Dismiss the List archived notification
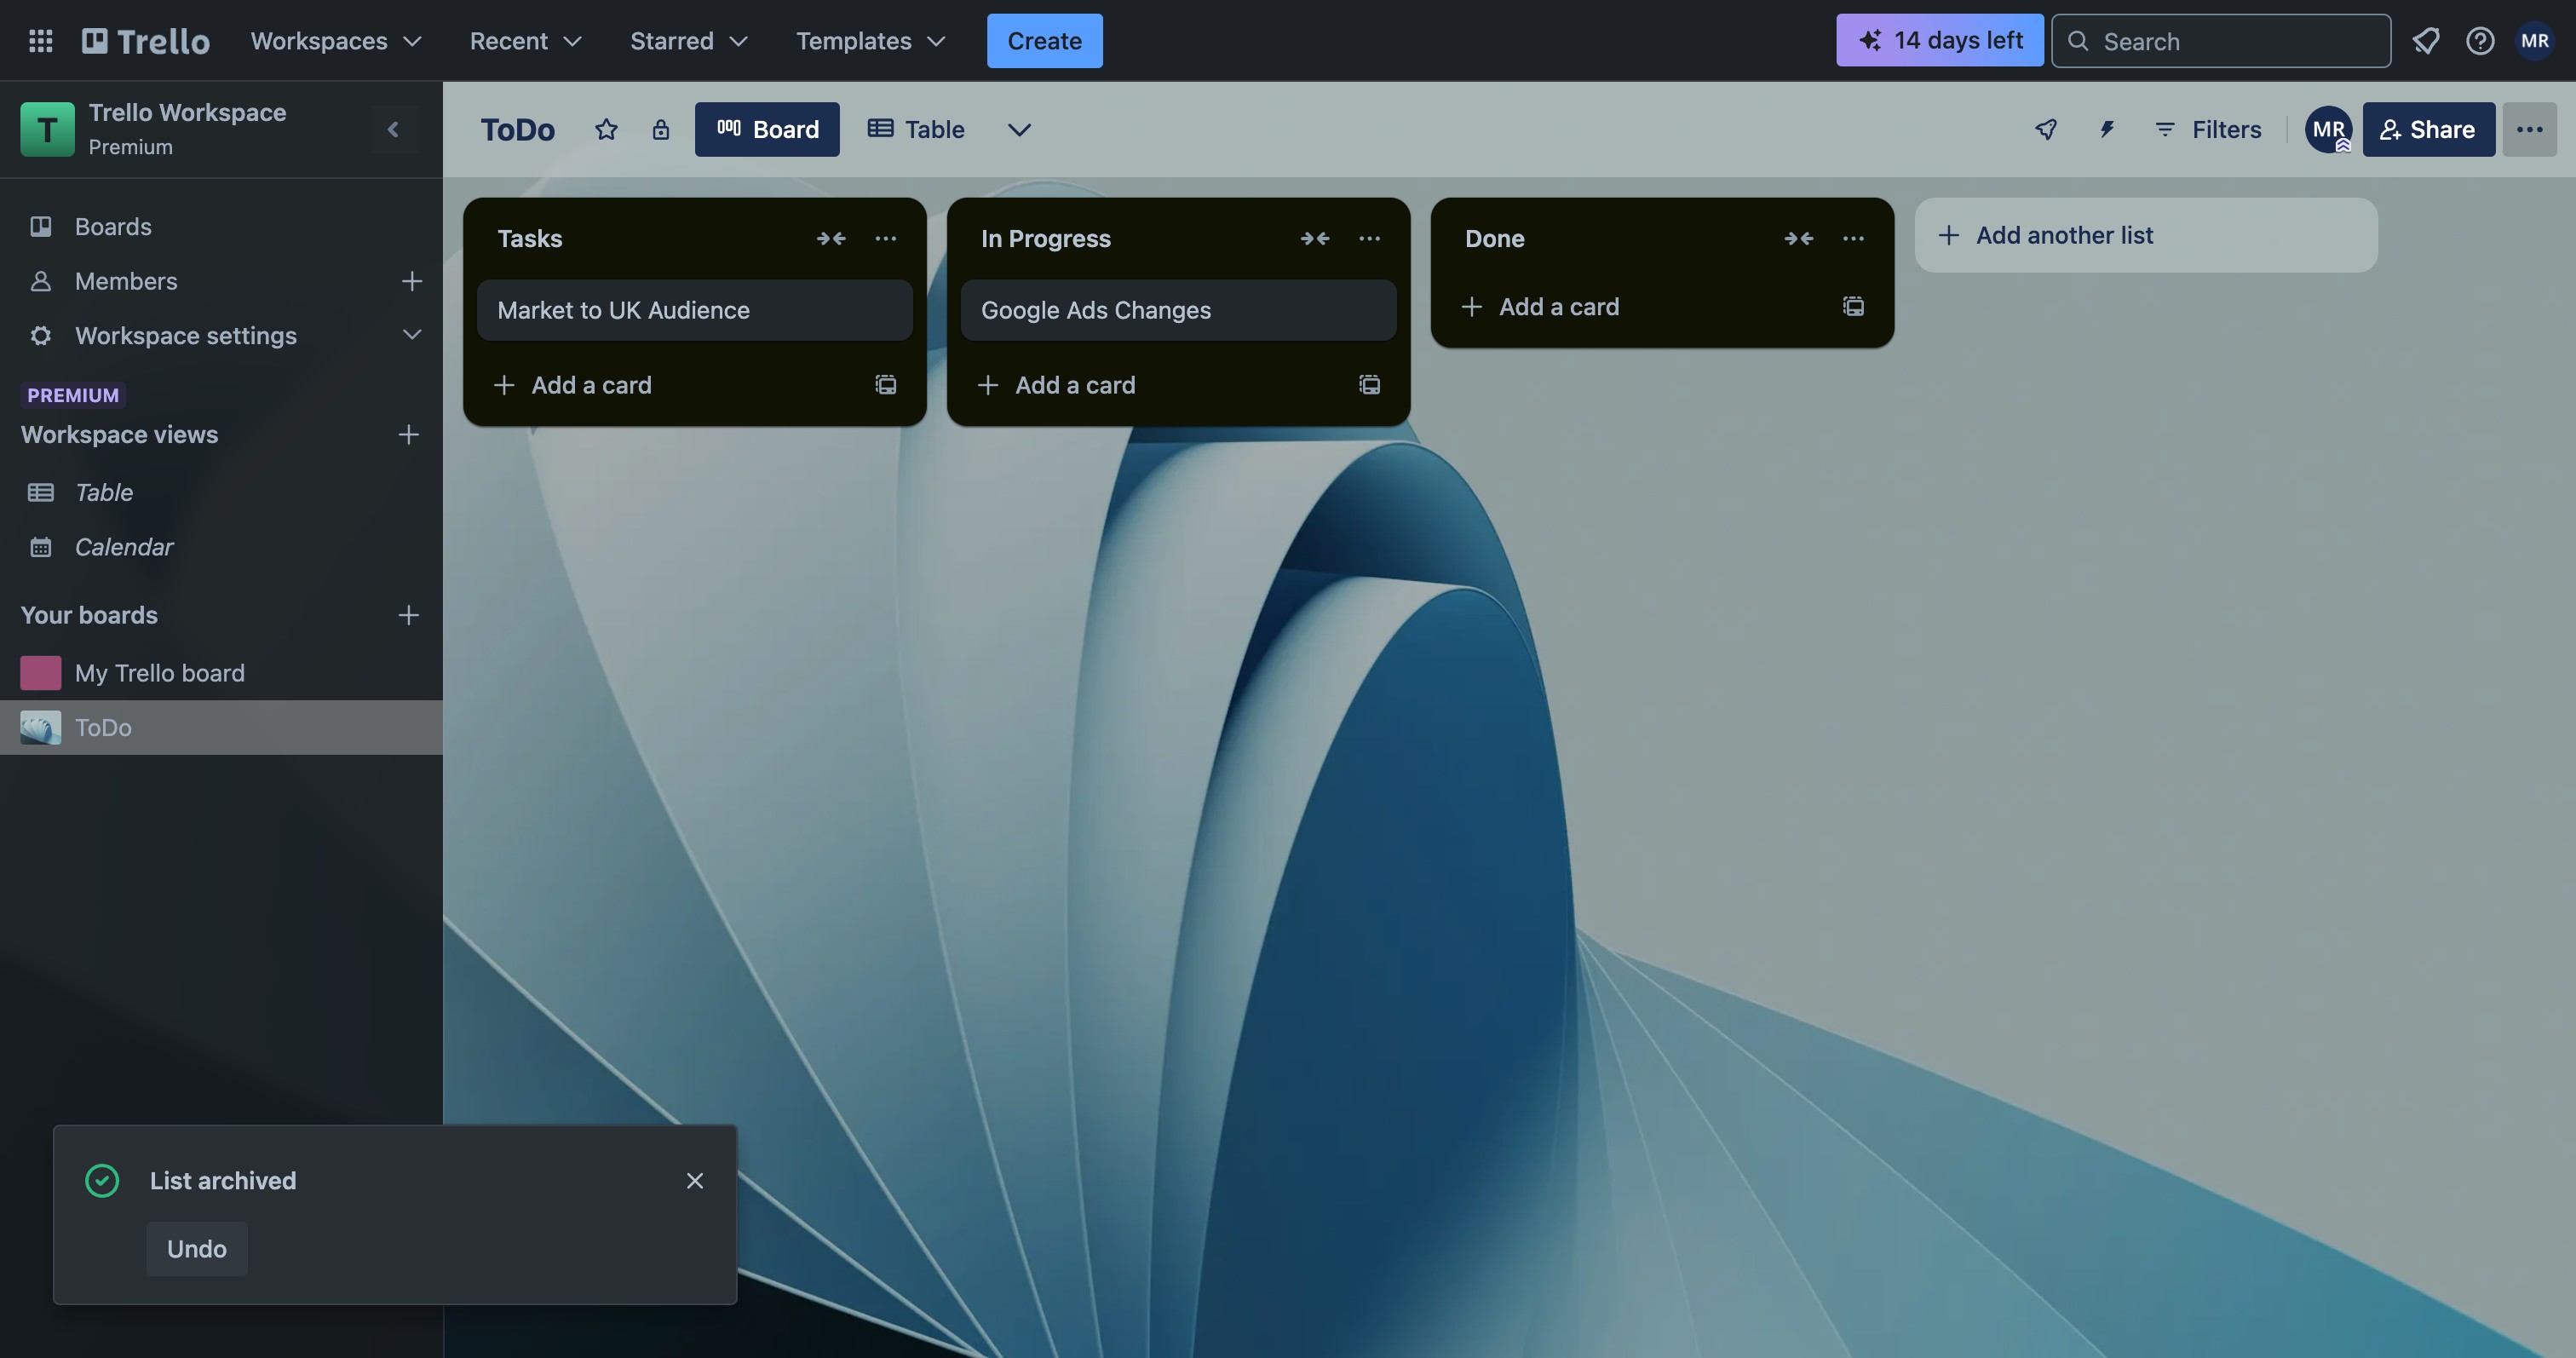Viewport: 2576px width, 1358px height. point(695,1181)
